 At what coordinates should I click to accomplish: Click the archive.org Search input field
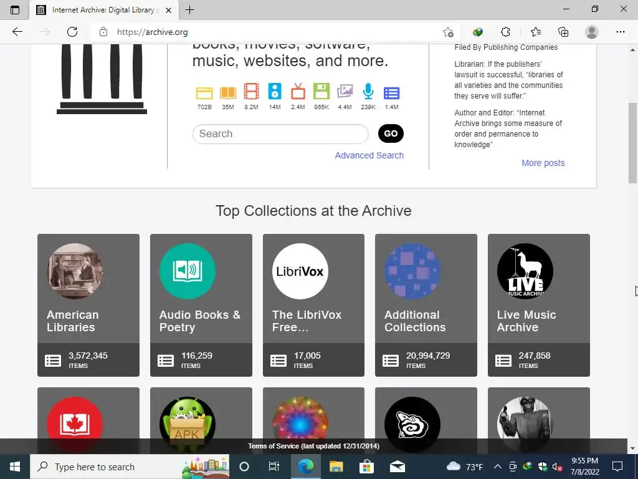coord(280,133)
